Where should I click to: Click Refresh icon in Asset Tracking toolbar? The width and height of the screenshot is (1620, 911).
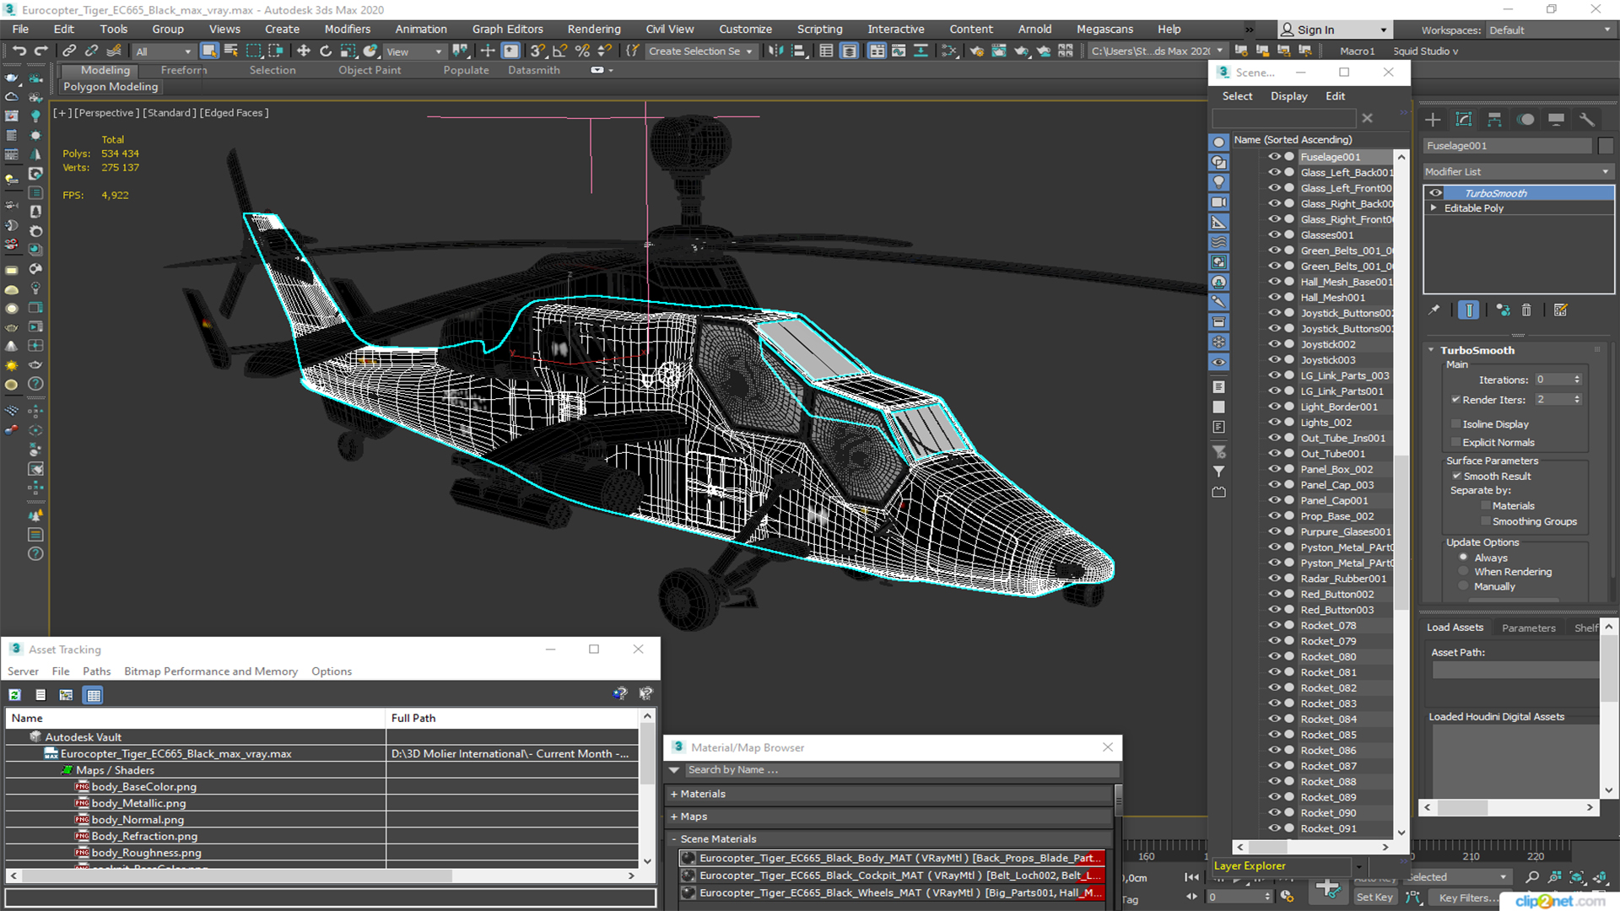14,695
